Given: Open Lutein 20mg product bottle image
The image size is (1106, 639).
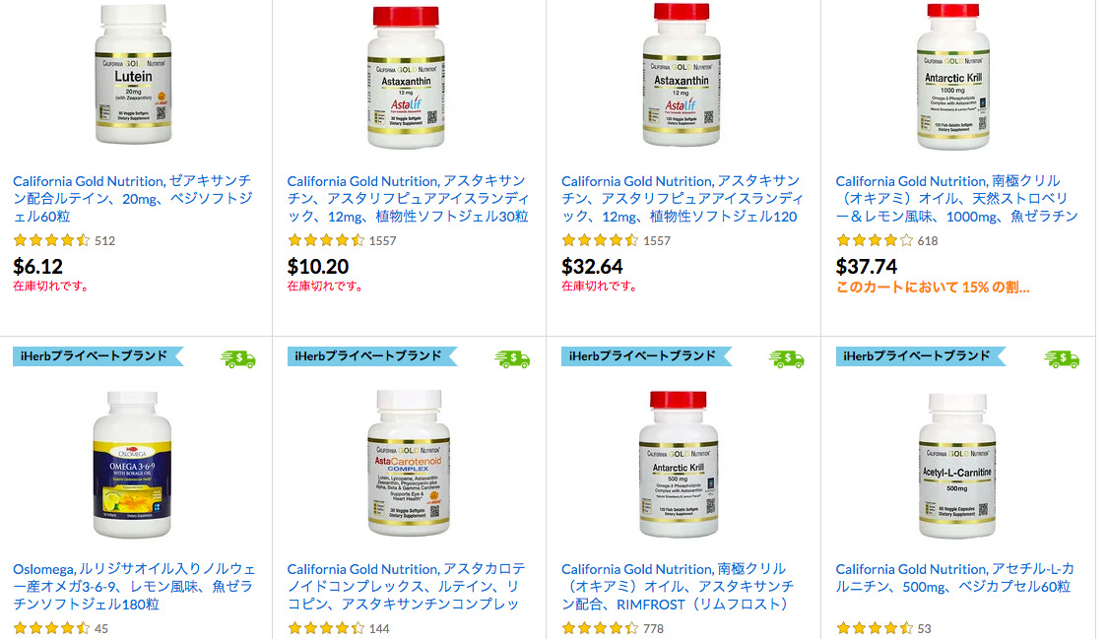Looking at the screenshot, I should pyautogui.click(x=133, y=73).
